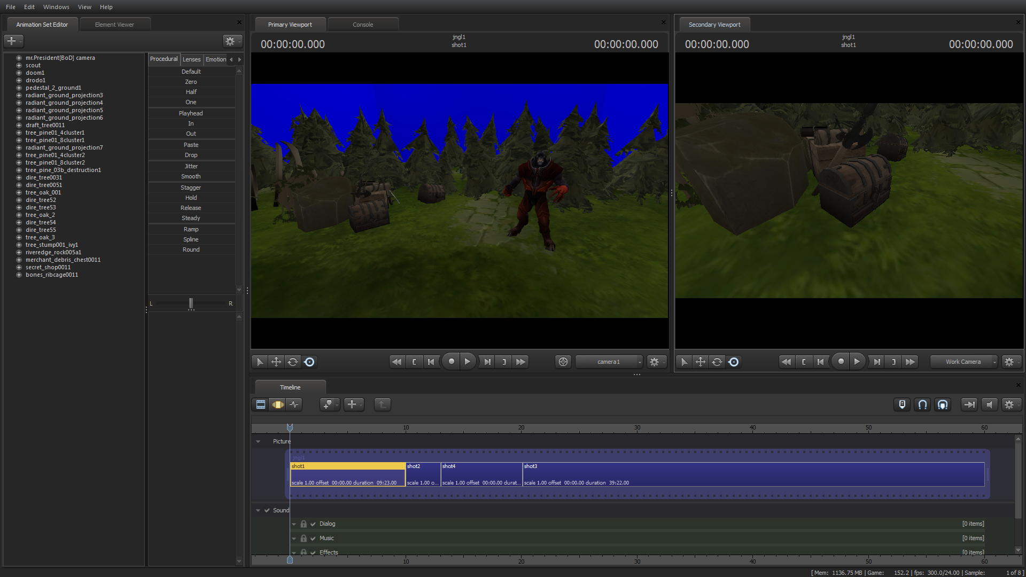
Task: Switch to the Element Viewer tab
Action: tap(114, 25)
